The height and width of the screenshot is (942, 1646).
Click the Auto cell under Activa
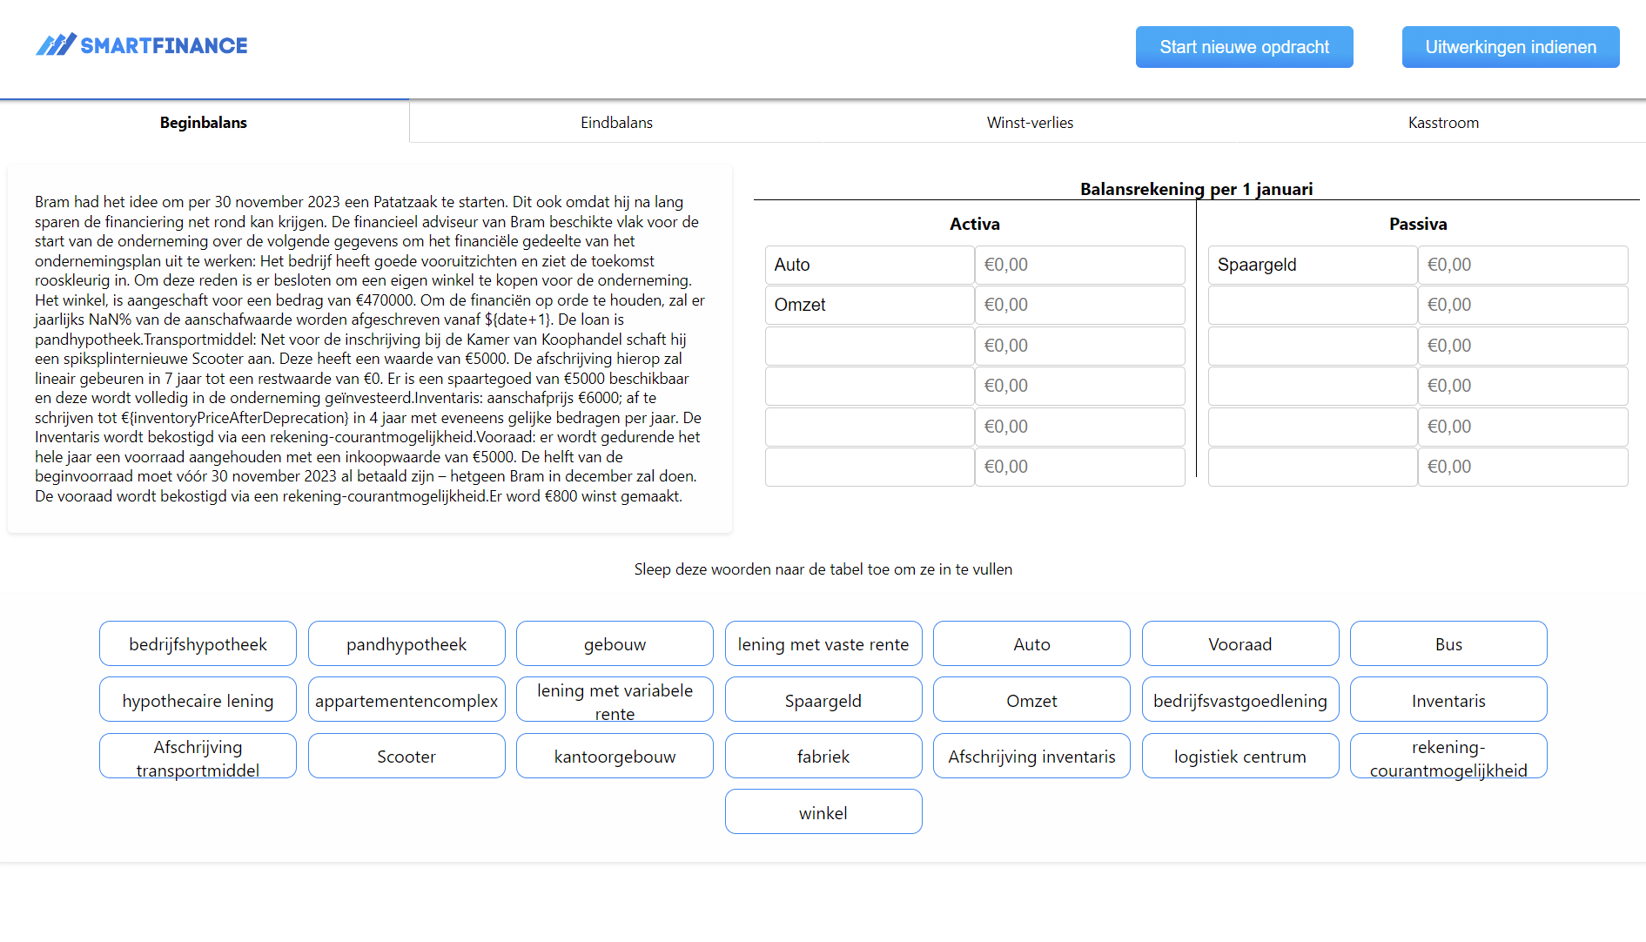(x=869, y=265)
